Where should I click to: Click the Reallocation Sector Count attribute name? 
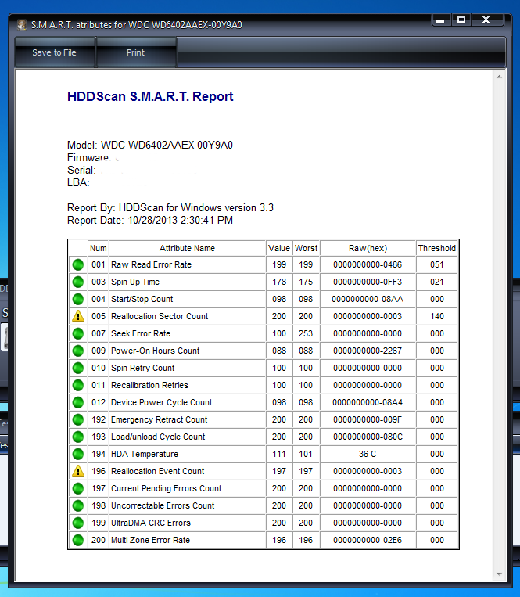pyautogui.click(x=160, y=316)
